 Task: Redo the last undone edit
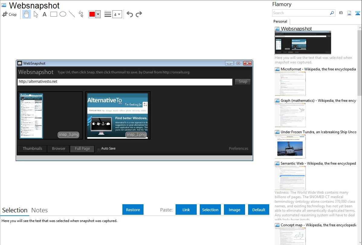pos(139,14)
